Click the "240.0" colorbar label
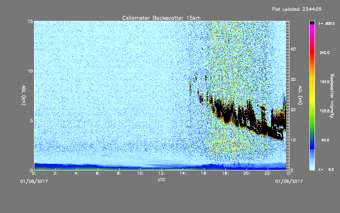 (325, 52)
